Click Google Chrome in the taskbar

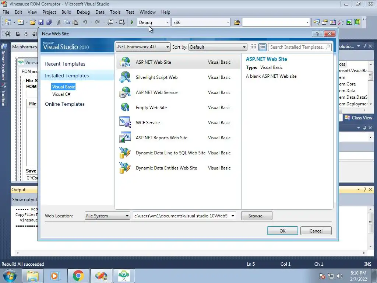(x=78, y=276)
